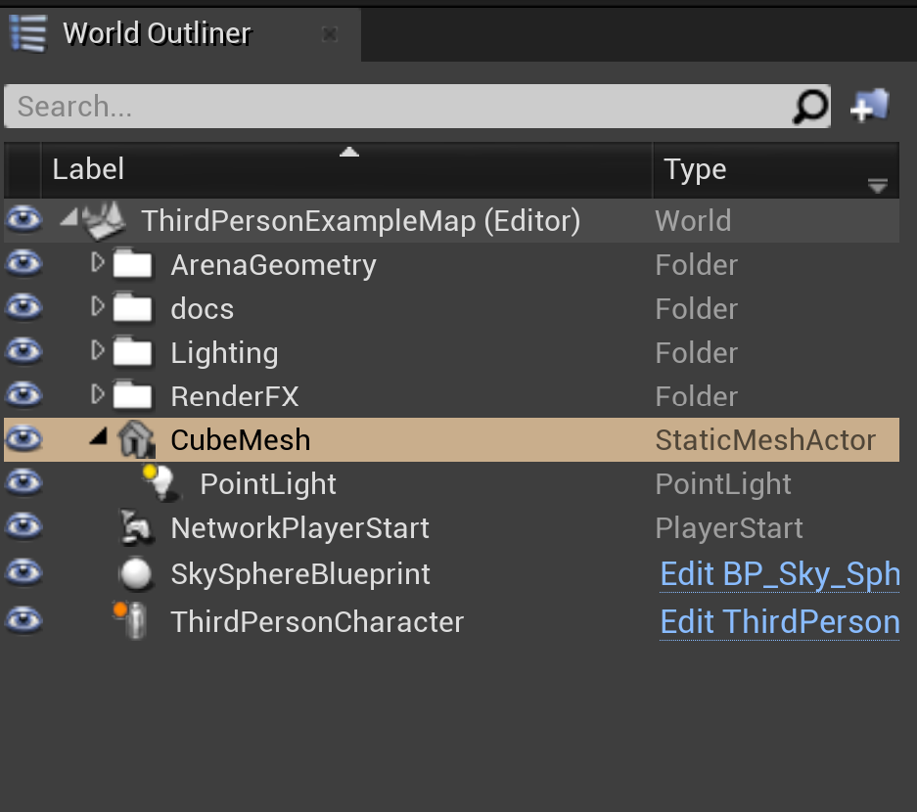Toggle visibility of ThirdPersonExampleMap world
Screen dimensions: 917x812
[x=23, y=220]
